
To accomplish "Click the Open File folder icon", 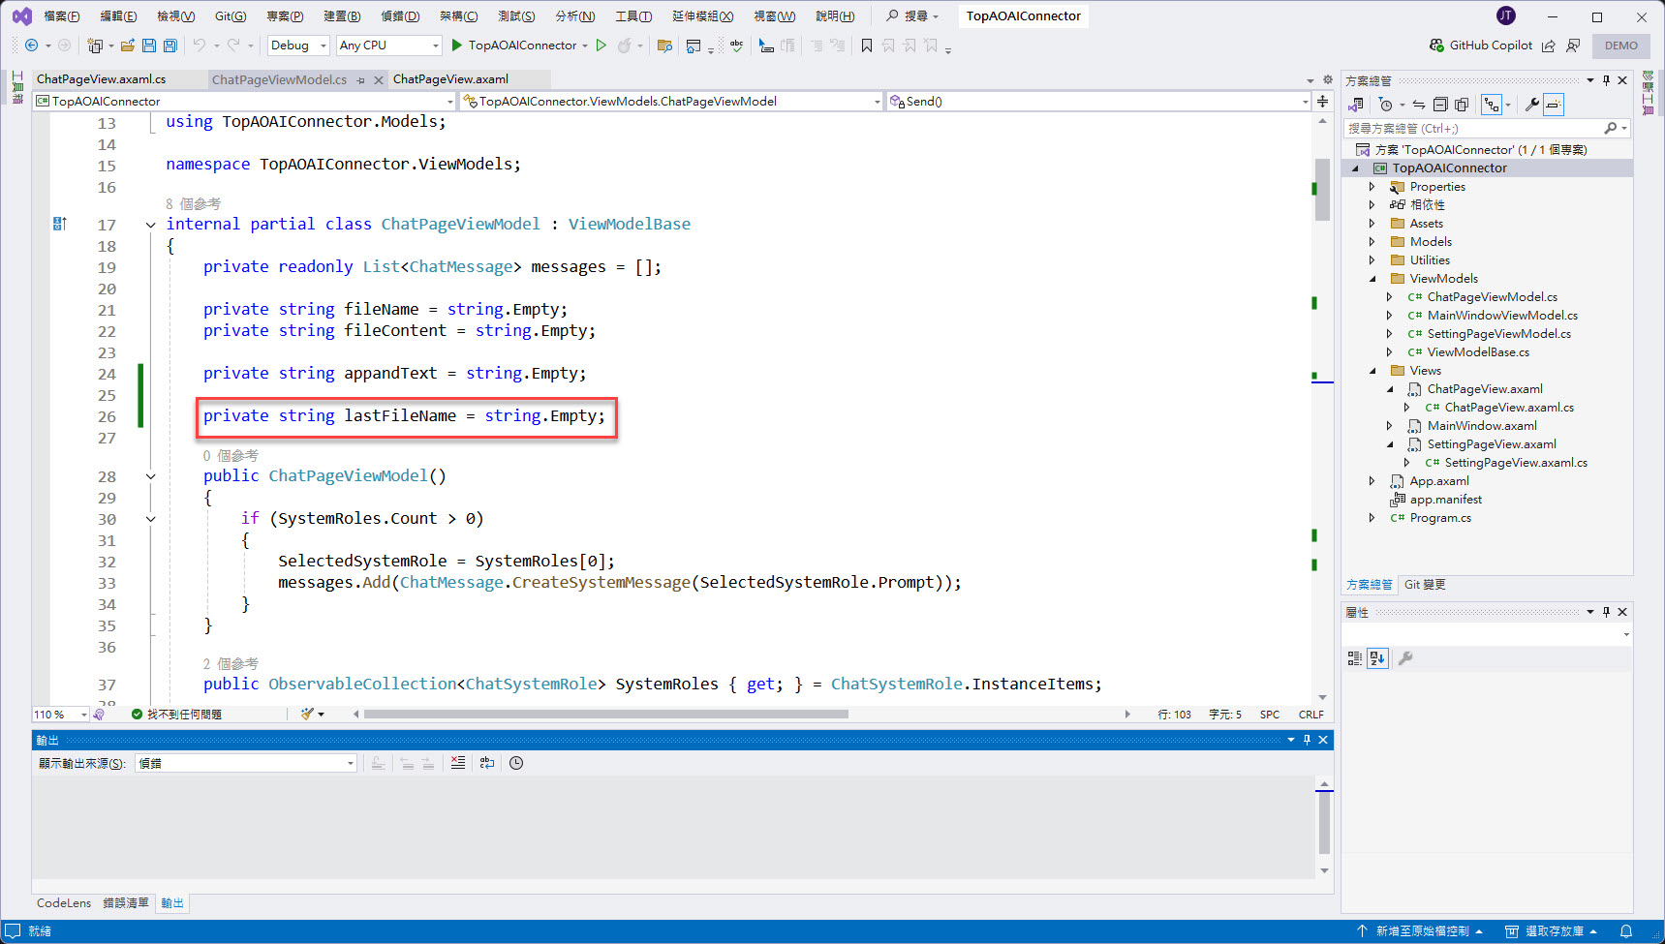I will click(x=127, y=46).
